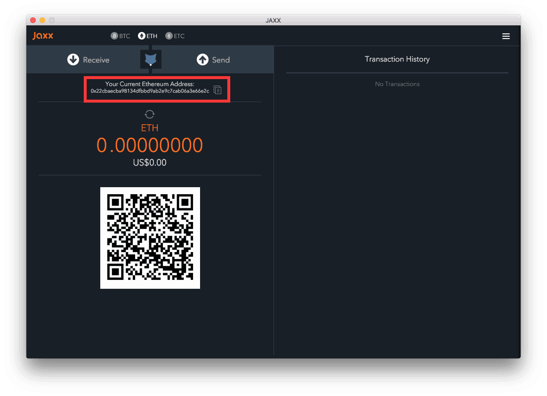Image resolution: width=547 pixels, height=396 pixels.
Task: Click the 'No Transactions' text
Action: pyautogui.click(x=397, y=84)
